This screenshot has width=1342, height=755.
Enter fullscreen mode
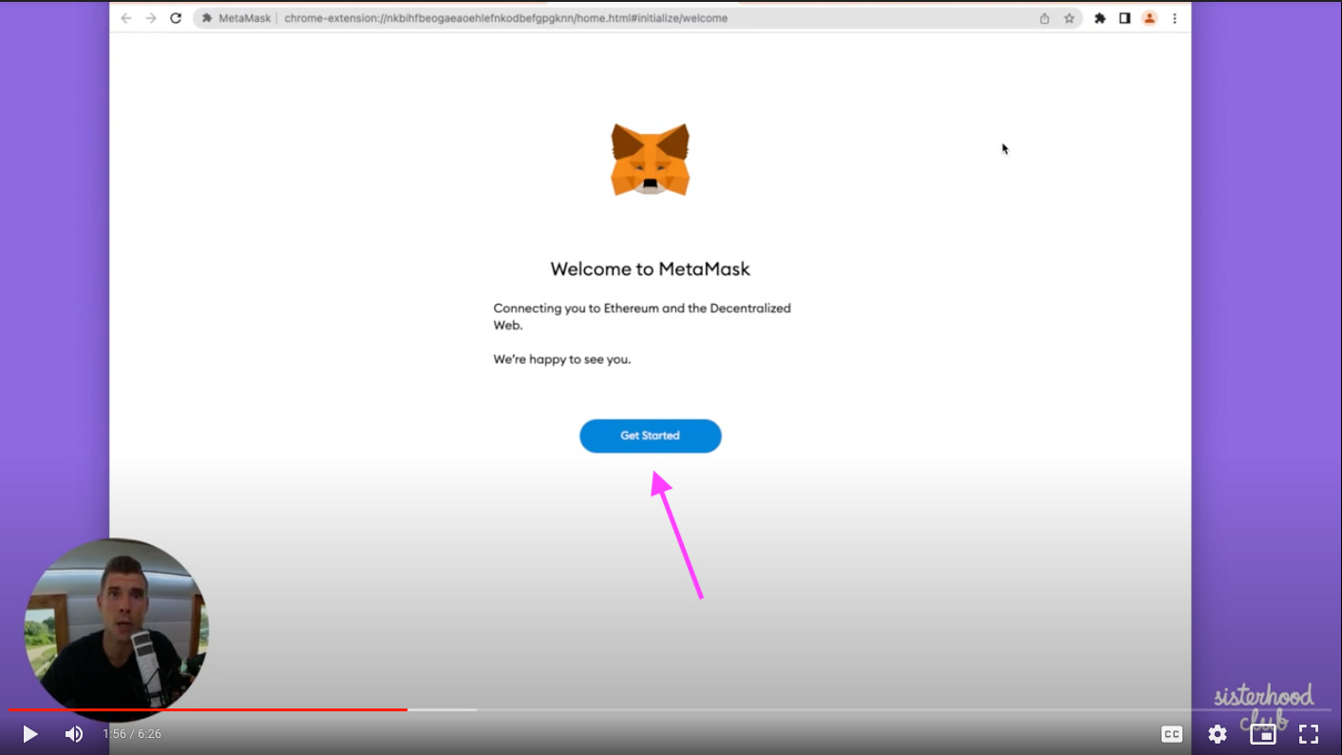click(1309, 734)
